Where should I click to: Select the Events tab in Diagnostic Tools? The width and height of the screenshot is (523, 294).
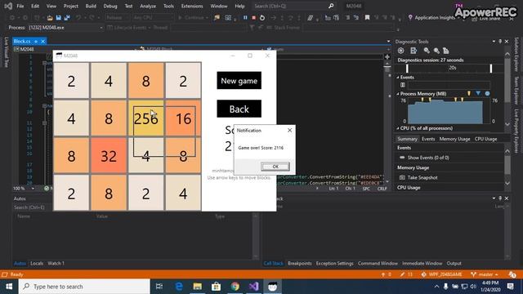428,139
